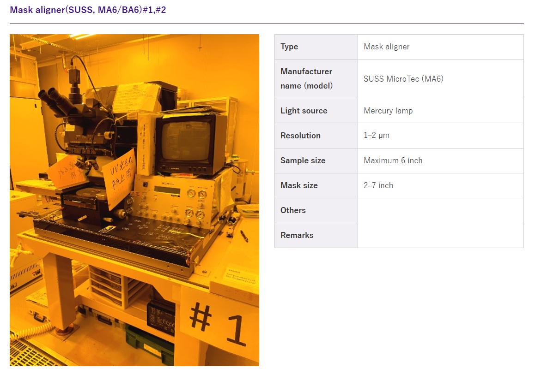Open the mask aligner equipment photo

pos(134,200)
